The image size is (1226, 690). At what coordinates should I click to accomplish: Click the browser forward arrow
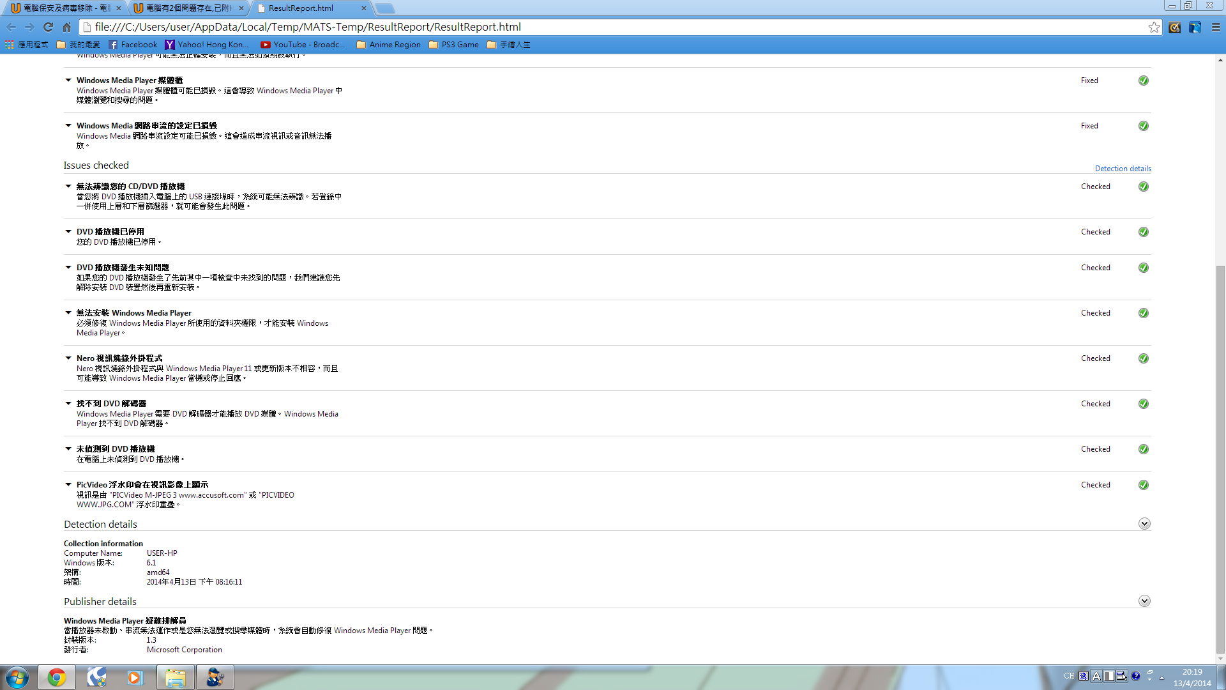point(29,27)
